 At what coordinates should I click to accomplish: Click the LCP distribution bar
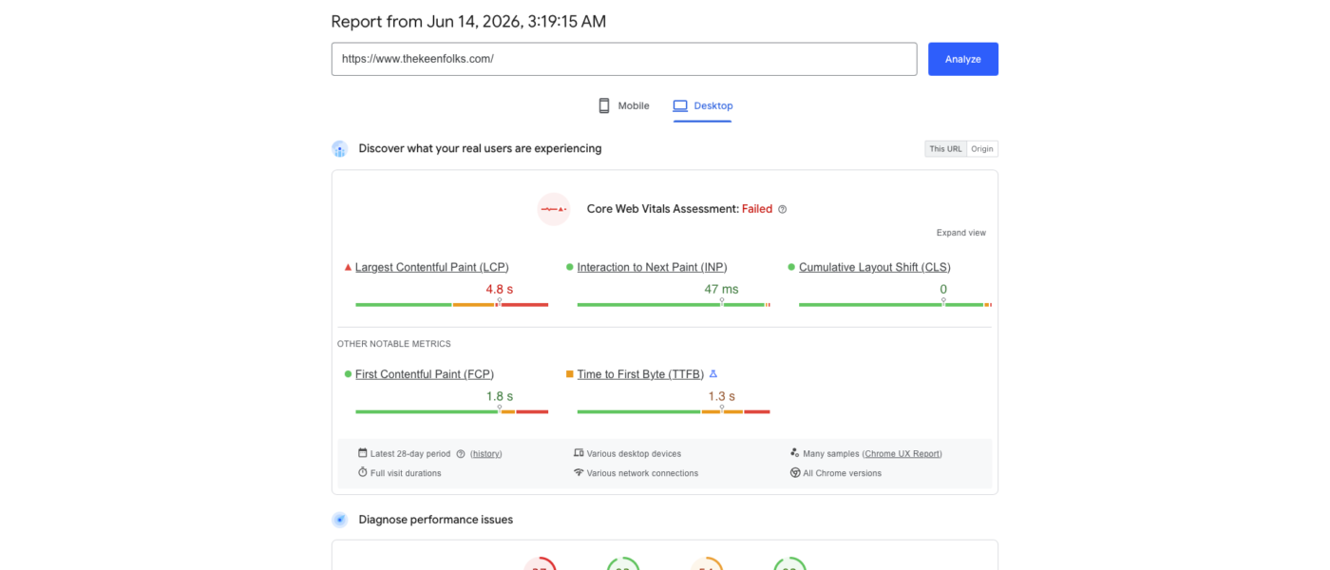tap(452, 305)
